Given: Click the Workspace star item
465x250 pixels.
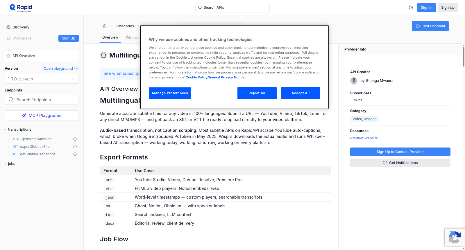Looking at the screenshot, I should (19, 38).
